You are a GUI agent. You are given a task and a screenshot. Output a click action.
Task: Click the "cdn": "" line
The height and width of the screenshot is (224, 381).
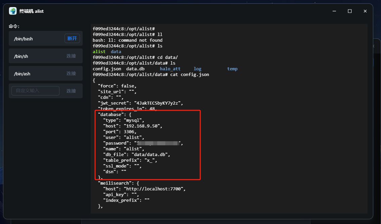tap(111, 97)
